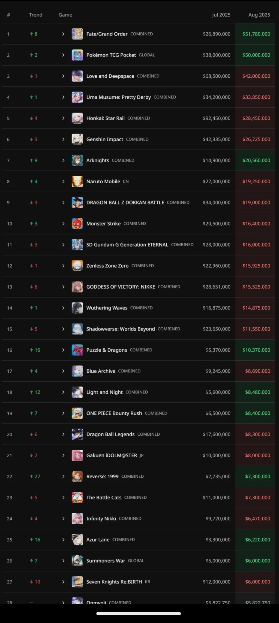The height and width of the screenshot is (623, 279).
Task: Sort by the Aug 2025 column header
Action: (x=259, y=15)
